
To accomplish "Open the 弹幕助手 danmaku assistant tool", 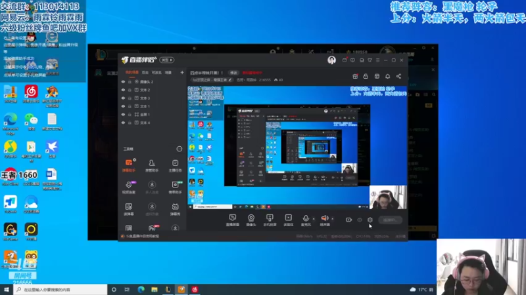I will pos(129,166).
